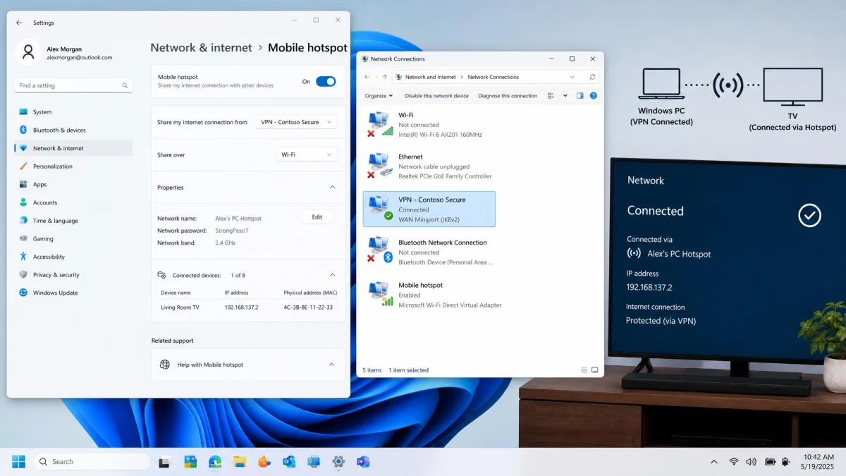
Task: Select VPN - Contoso Secure connection
Action: point(429,209)
